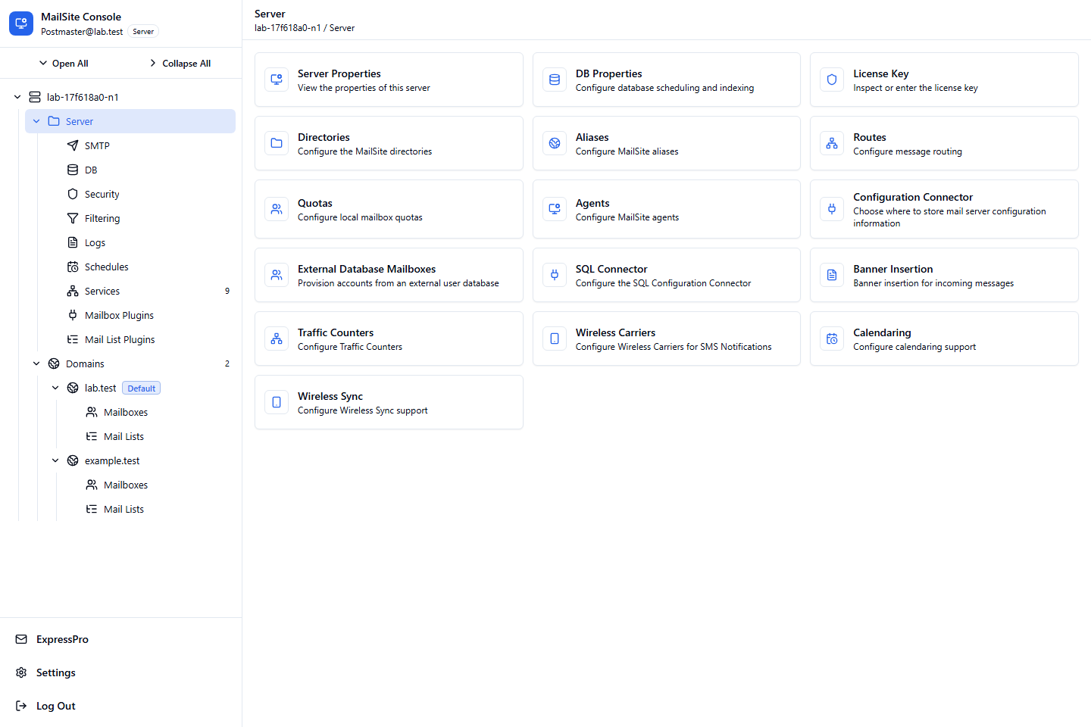Click the External Database Mailboxes card icon
The height and width of the screenshot is (727, 1091).
click(277, 275)
